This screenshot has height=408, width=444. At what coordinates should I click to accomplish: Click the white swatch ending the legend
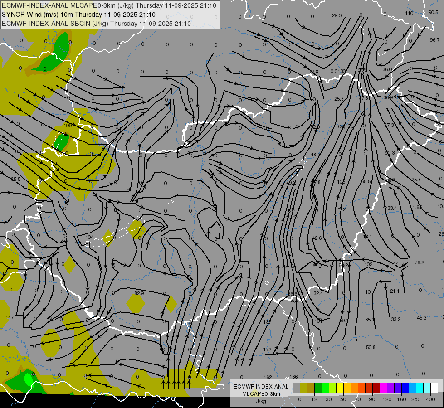[434, 388]
